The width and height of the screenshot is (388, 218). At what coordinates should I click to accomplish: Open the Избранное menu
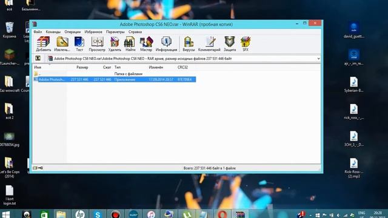pos(93,32)
